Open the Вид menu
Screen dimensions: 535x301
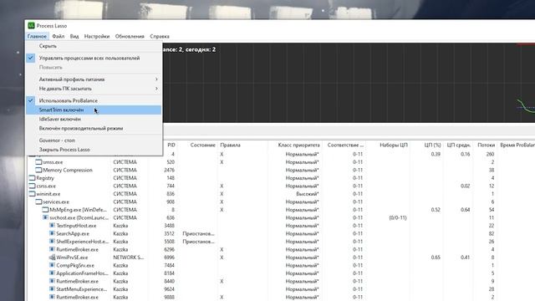click(74, 36)
